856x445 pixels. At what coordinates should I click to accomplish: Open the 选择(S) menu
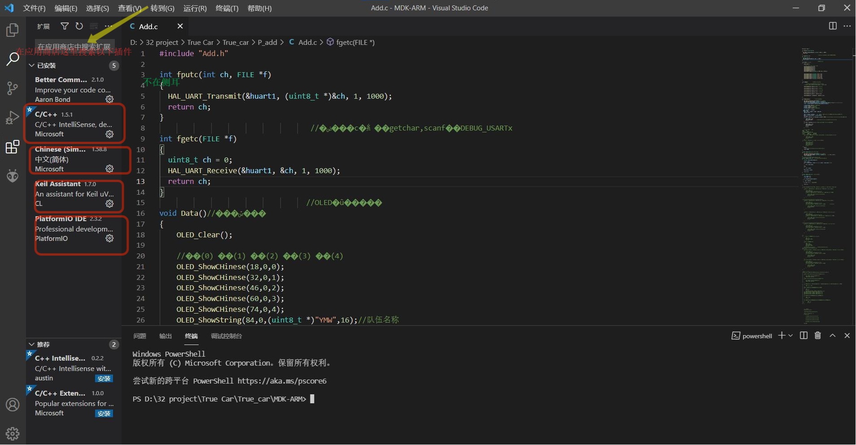97,8
